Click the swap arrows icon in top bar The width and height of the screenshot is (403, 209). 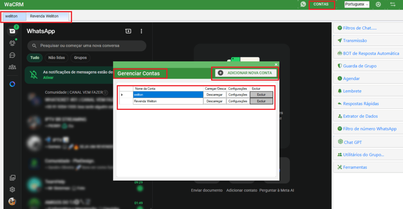[x=392, y=4]
